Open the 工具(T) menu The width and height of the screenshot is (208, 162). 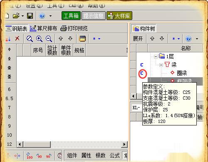56,5
